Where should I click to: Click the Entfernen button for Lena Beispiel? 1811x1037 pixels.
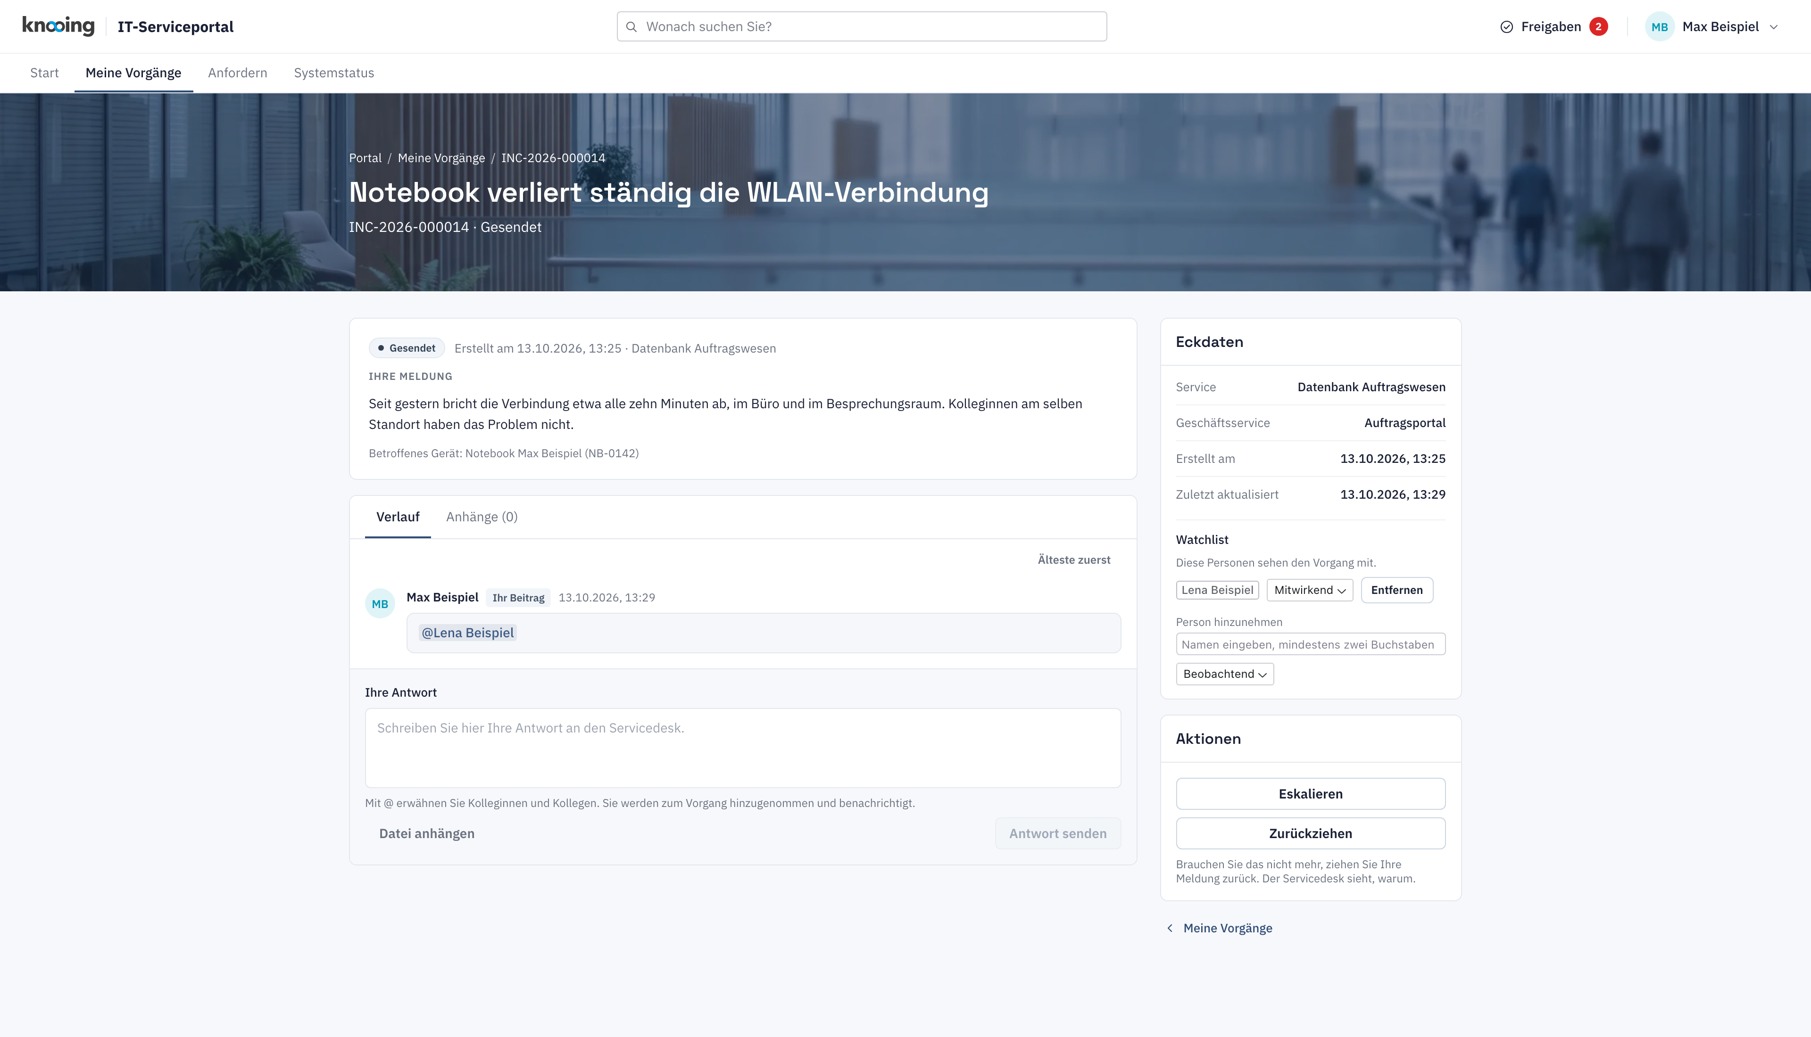coord(1396,590)
